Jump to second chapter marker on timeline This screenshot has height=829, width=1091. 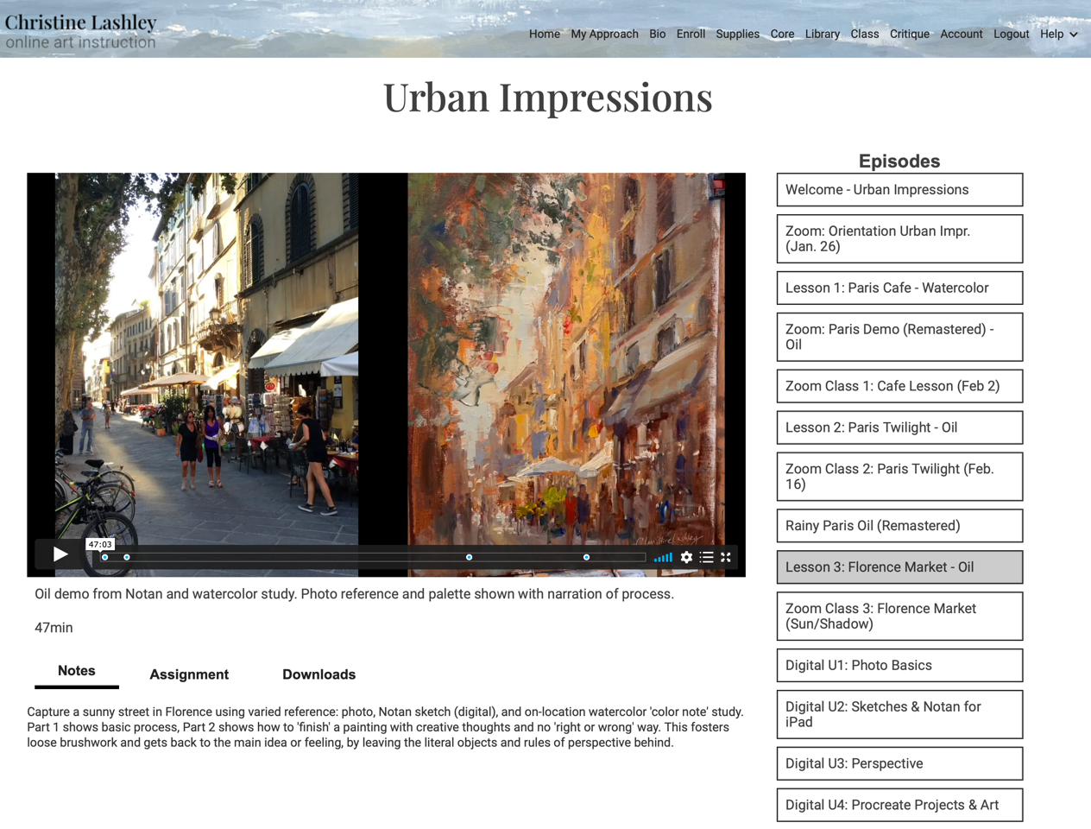(127, 558)
